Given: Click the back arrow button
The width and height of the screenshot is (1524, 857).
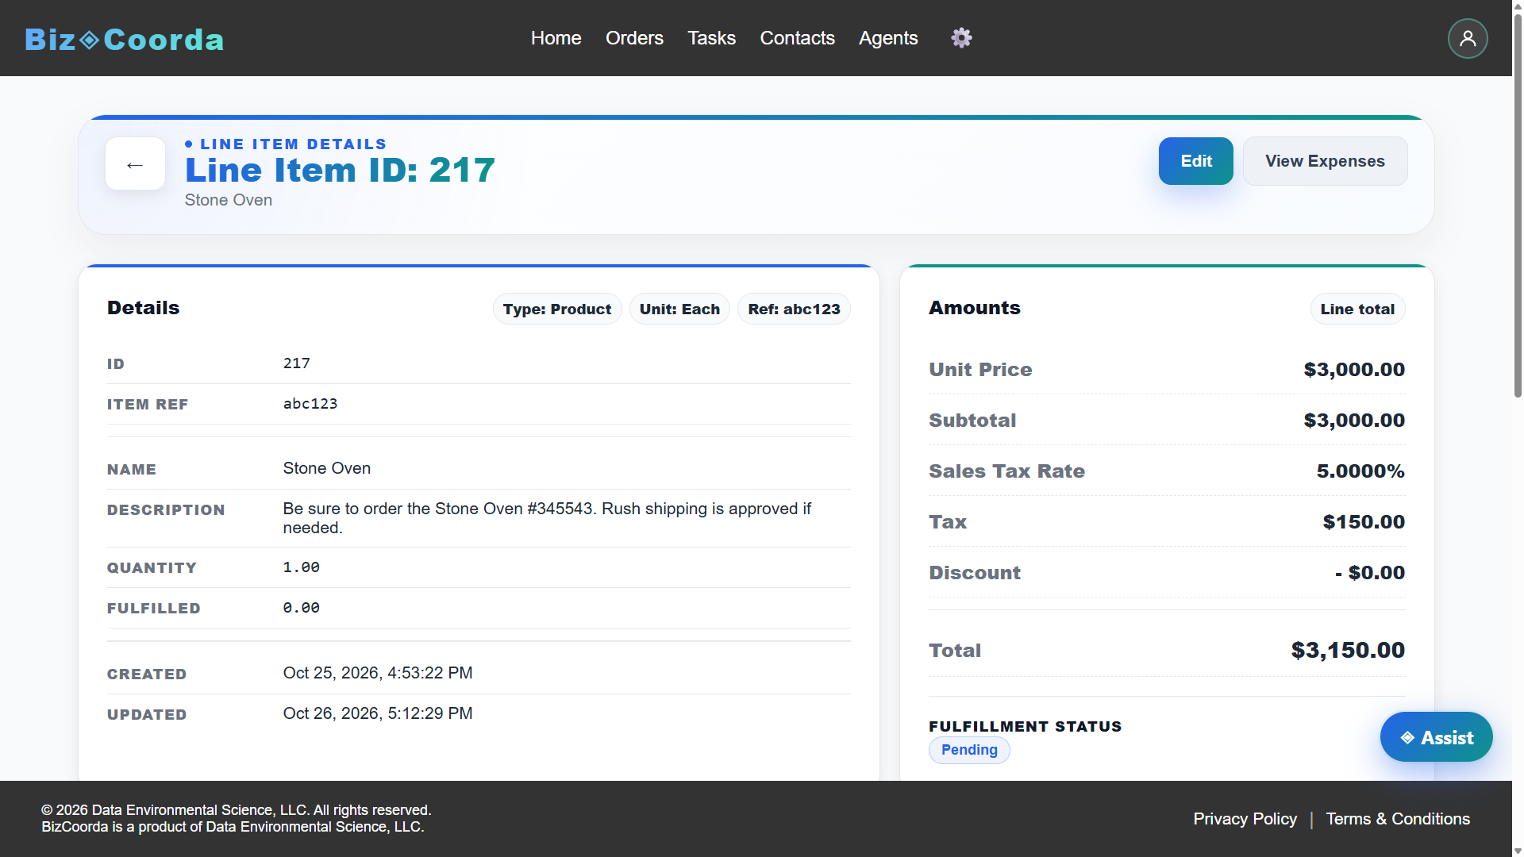Looking at the screenshot, I should point(135,163).
